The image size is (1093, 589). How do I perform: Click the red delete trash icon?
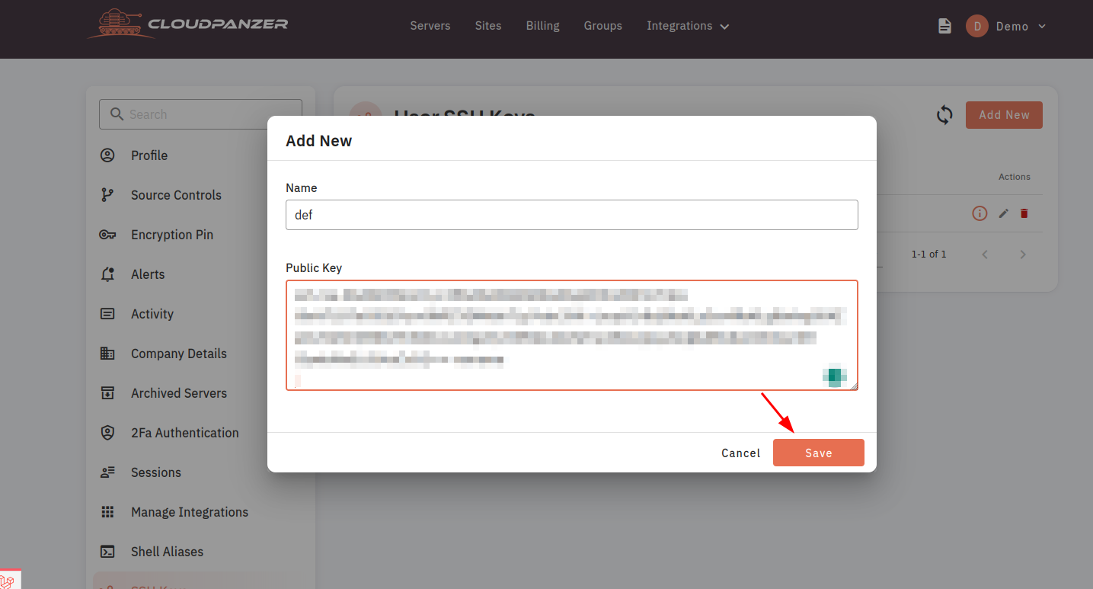(1024, 213)
